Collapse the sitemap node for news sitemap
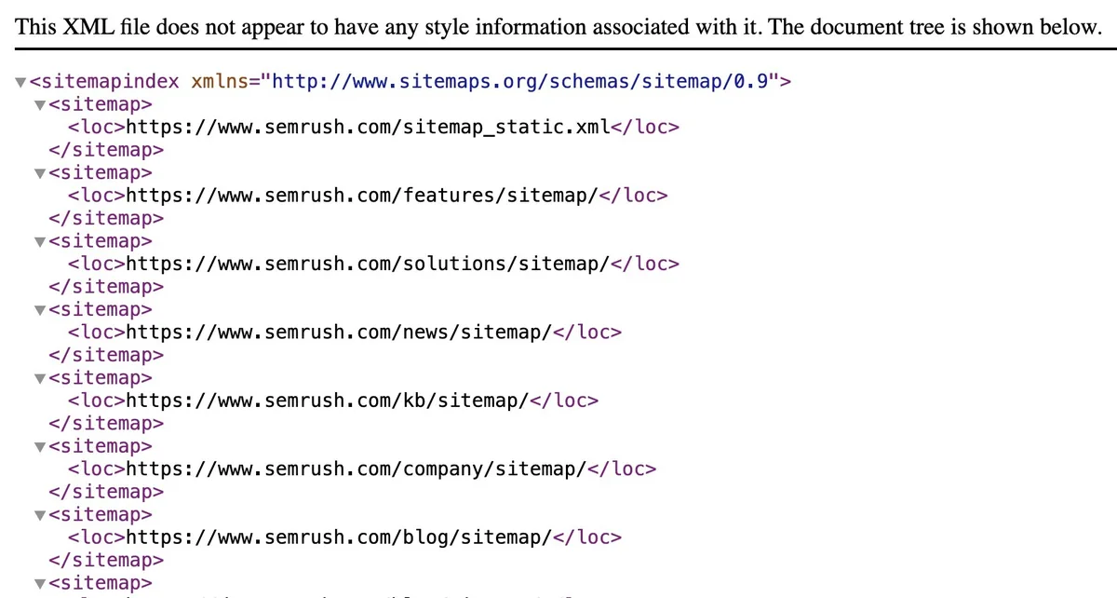This screenshot has height=598, width=1117. tap(39, 310)
